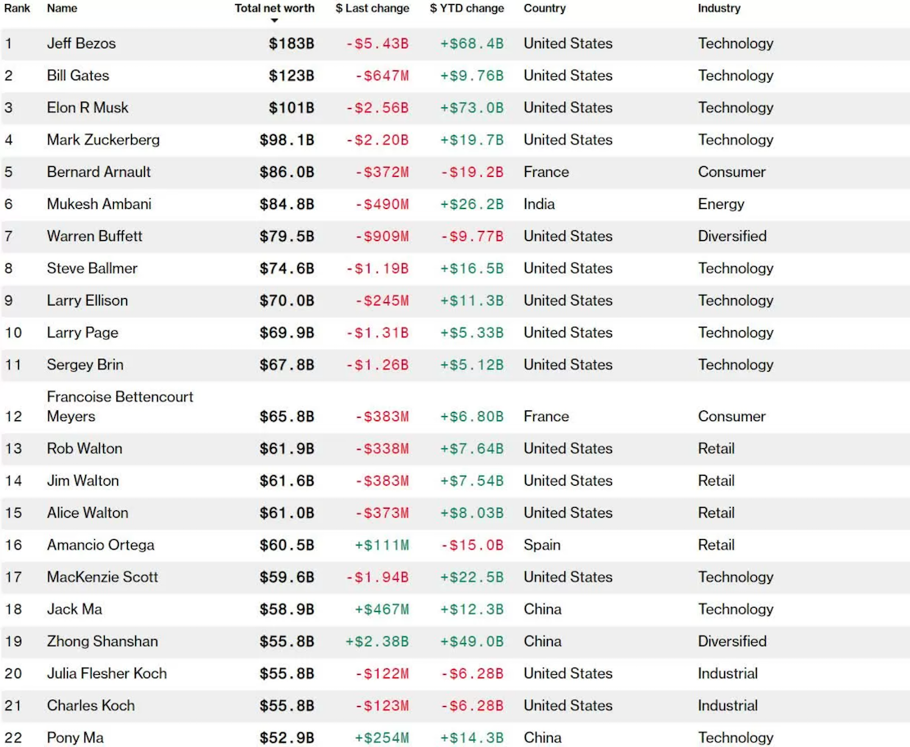Click the sort arrow under Total net worth

(x=274, y=20)
